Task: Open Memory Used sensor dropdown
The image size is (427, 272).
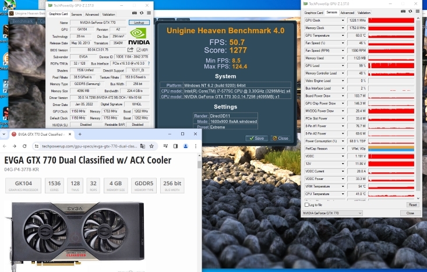Action: [x=343, y=58]
